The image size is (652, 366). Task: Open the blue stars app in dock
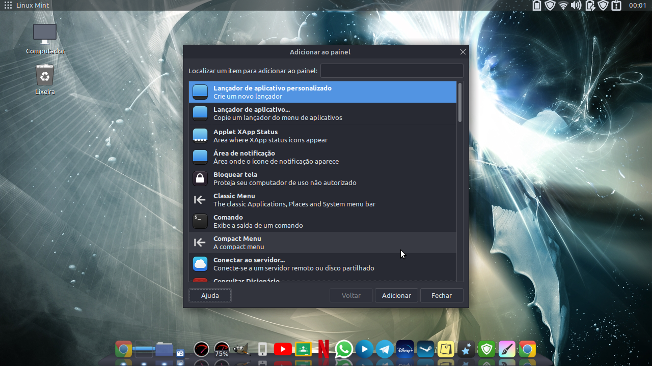tap(466, 349)
